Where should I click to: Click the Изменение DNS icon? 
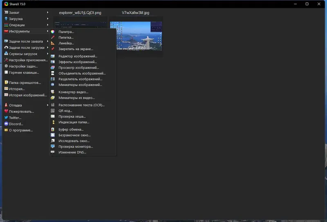[x=53, y=152]
